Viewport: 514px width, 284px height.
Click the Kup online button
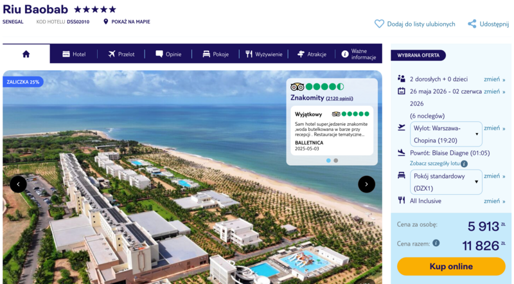coord(451,266)
